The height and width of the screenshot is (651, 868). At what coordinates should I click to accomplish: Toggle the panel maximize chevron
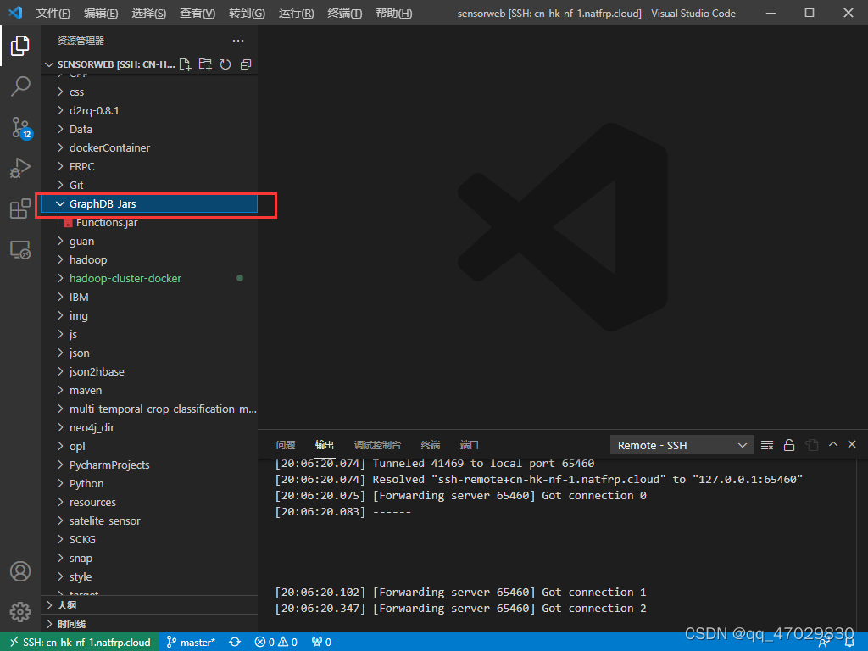pyautogui.click(x=832, y=443)
